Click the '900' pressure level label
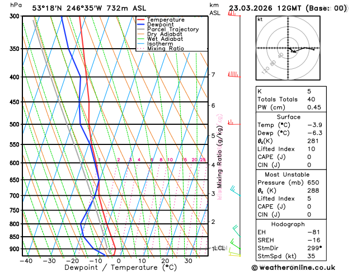352x272 pixels. pyautogui.click(x=16, y=249)
